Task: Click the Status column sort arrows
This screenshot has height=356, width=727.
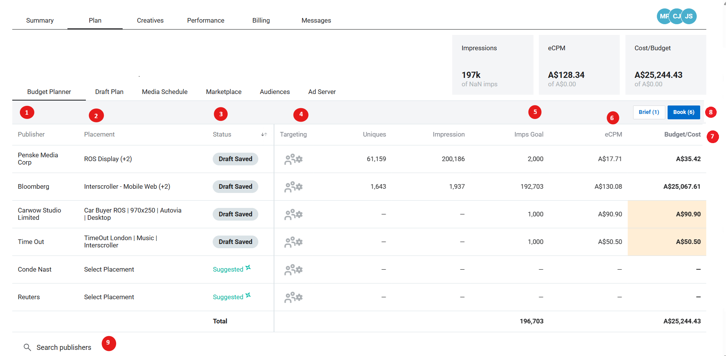Action: (264, 135)
